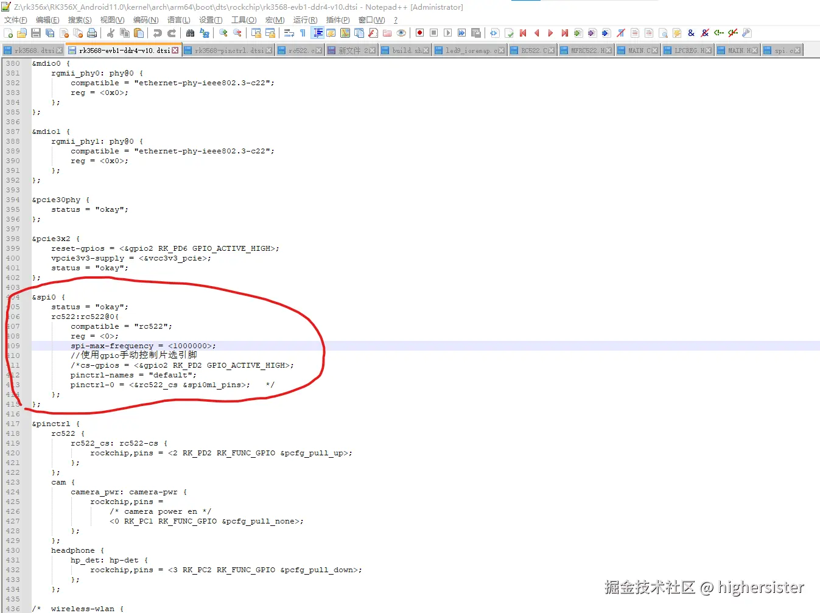Open Find with the binoculars icon
This screenshot has width=820, height=613.
(191, 33)
